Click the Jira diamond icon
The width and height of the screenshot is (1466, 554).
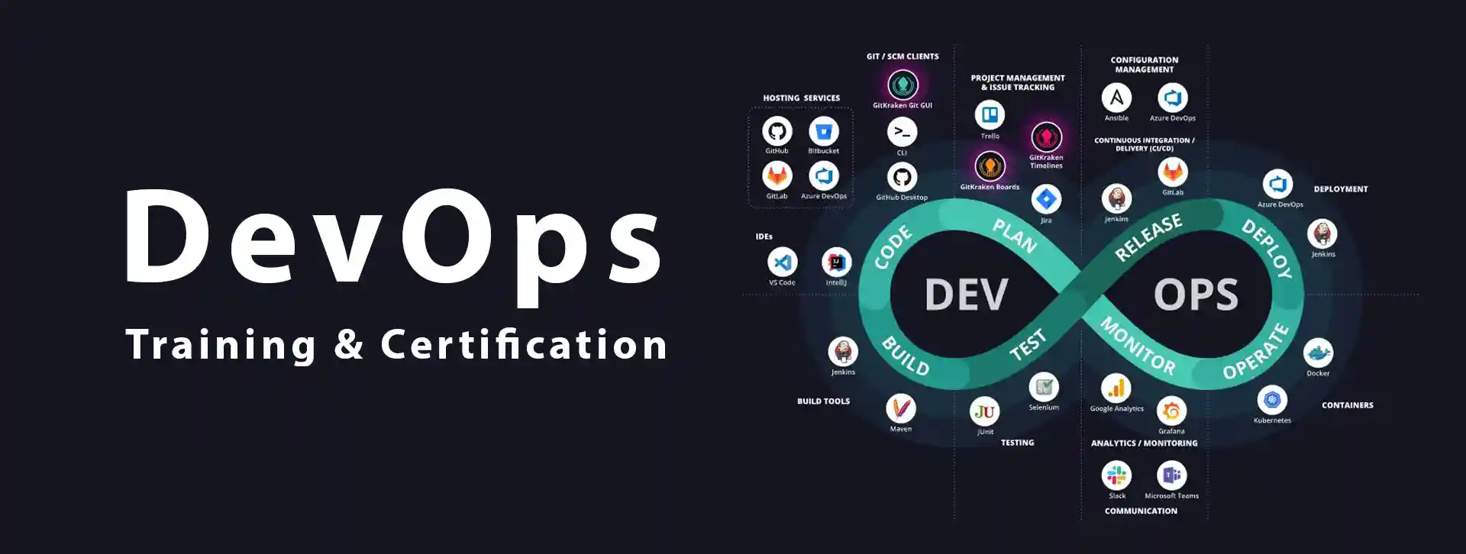click(x=1046, y=200)
